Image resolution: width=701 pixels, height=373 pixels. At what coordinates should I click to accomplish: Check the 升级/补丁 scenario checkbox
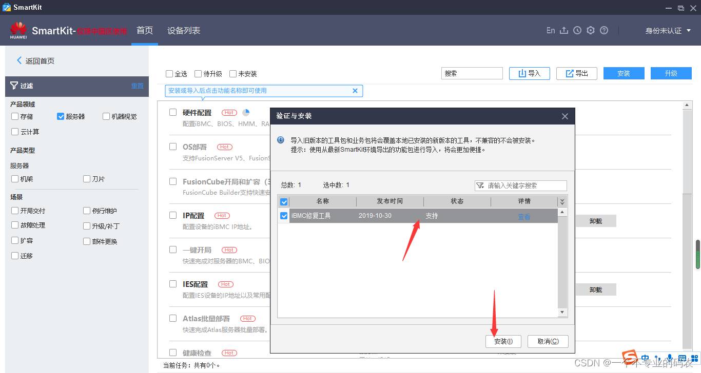(87, 226)
